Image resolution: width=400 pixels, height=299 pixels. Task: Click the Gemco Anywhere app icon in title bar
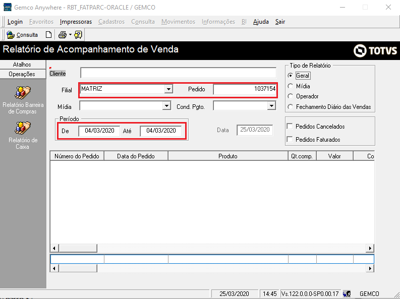(x=8, y=7)
